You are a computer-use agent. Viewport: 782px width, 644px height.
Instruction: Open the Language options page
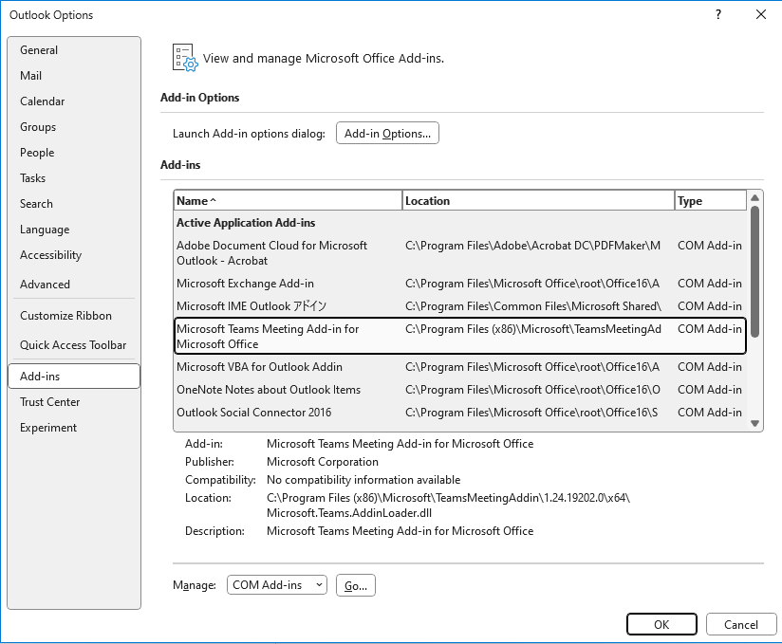click(x=74, y=230)
